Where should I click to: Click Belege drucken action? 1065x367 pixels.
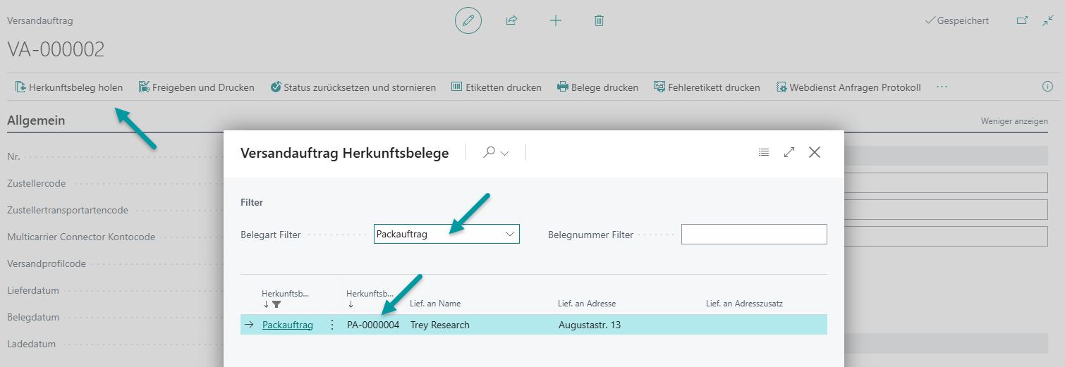pyautogui.click(x=598, y=87)
